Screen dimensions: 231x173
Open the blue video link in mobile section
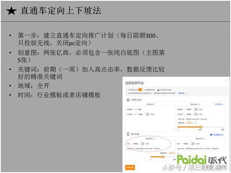(217, 135)
